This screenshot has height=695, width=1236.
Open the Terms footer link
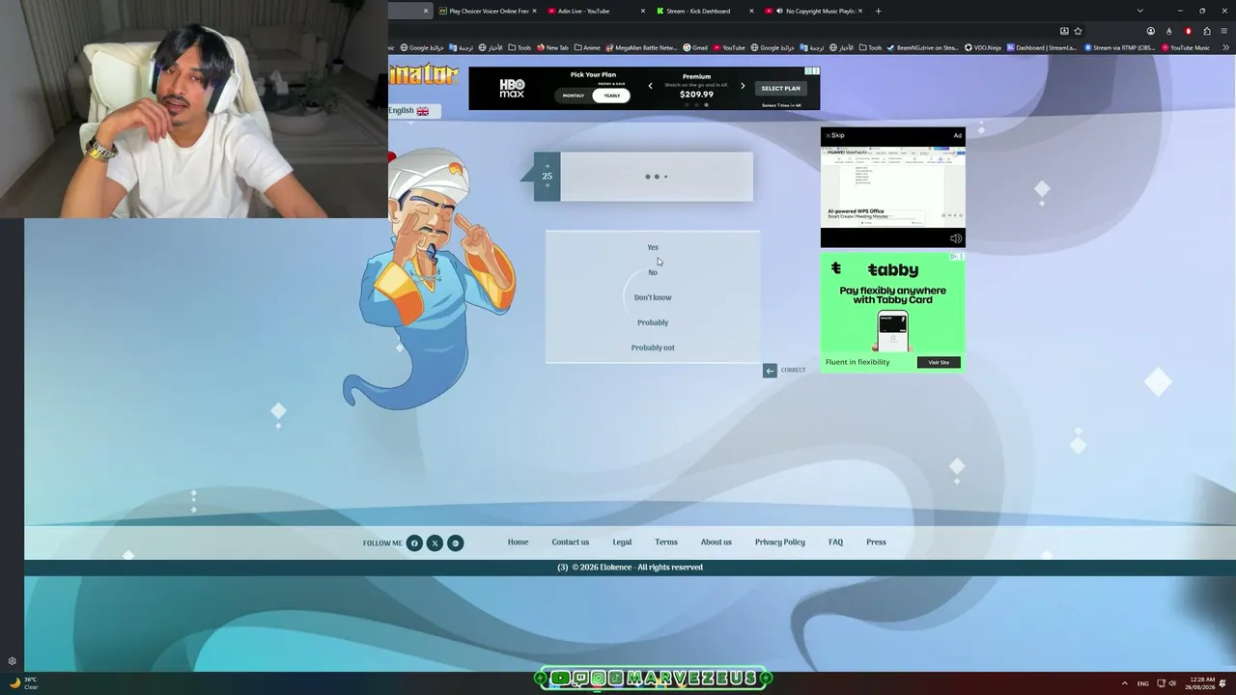pos(666,542)
